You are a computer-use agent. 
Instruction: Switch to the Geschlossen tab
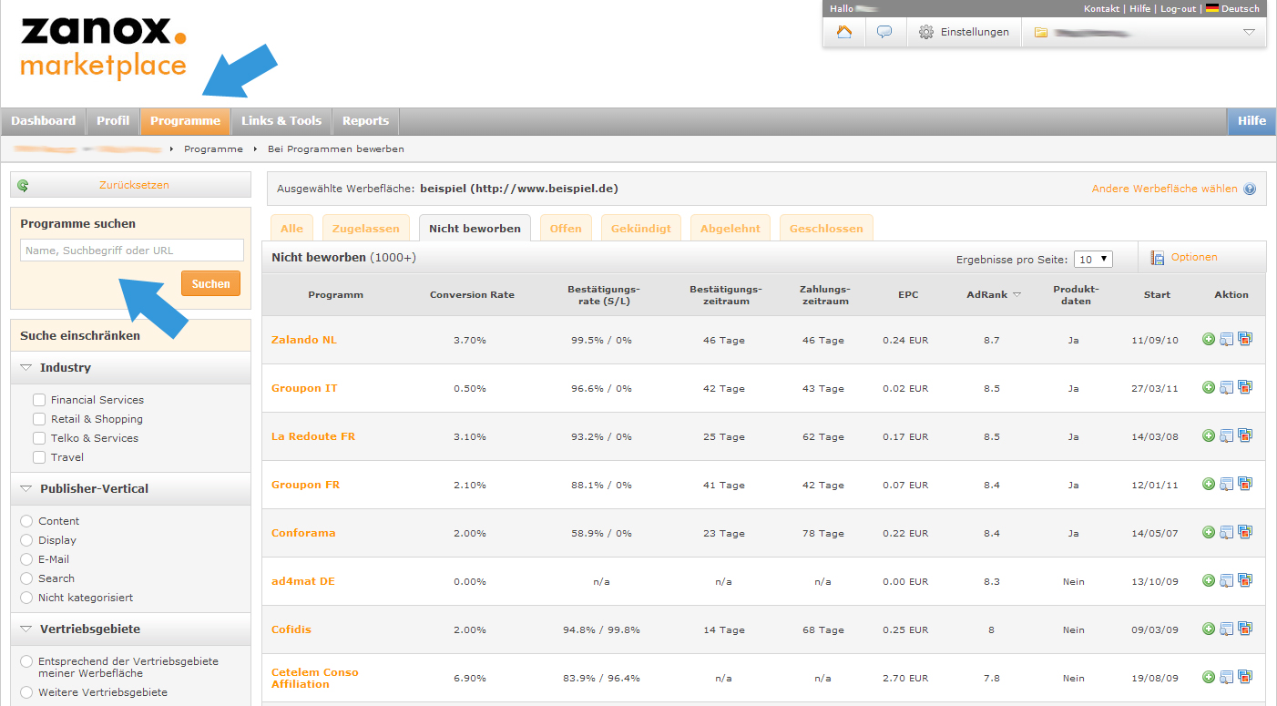[826, 229]
